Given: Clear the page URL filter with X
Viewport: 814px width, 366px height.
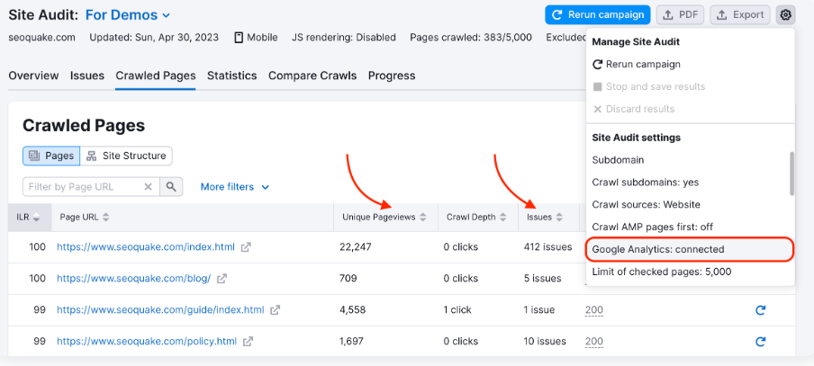Looking at the screenshot, I should pos(149,187).
